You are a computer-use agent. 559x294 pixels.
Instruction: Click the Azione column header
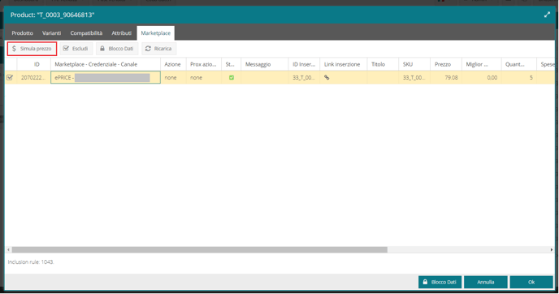pos(173,64)
